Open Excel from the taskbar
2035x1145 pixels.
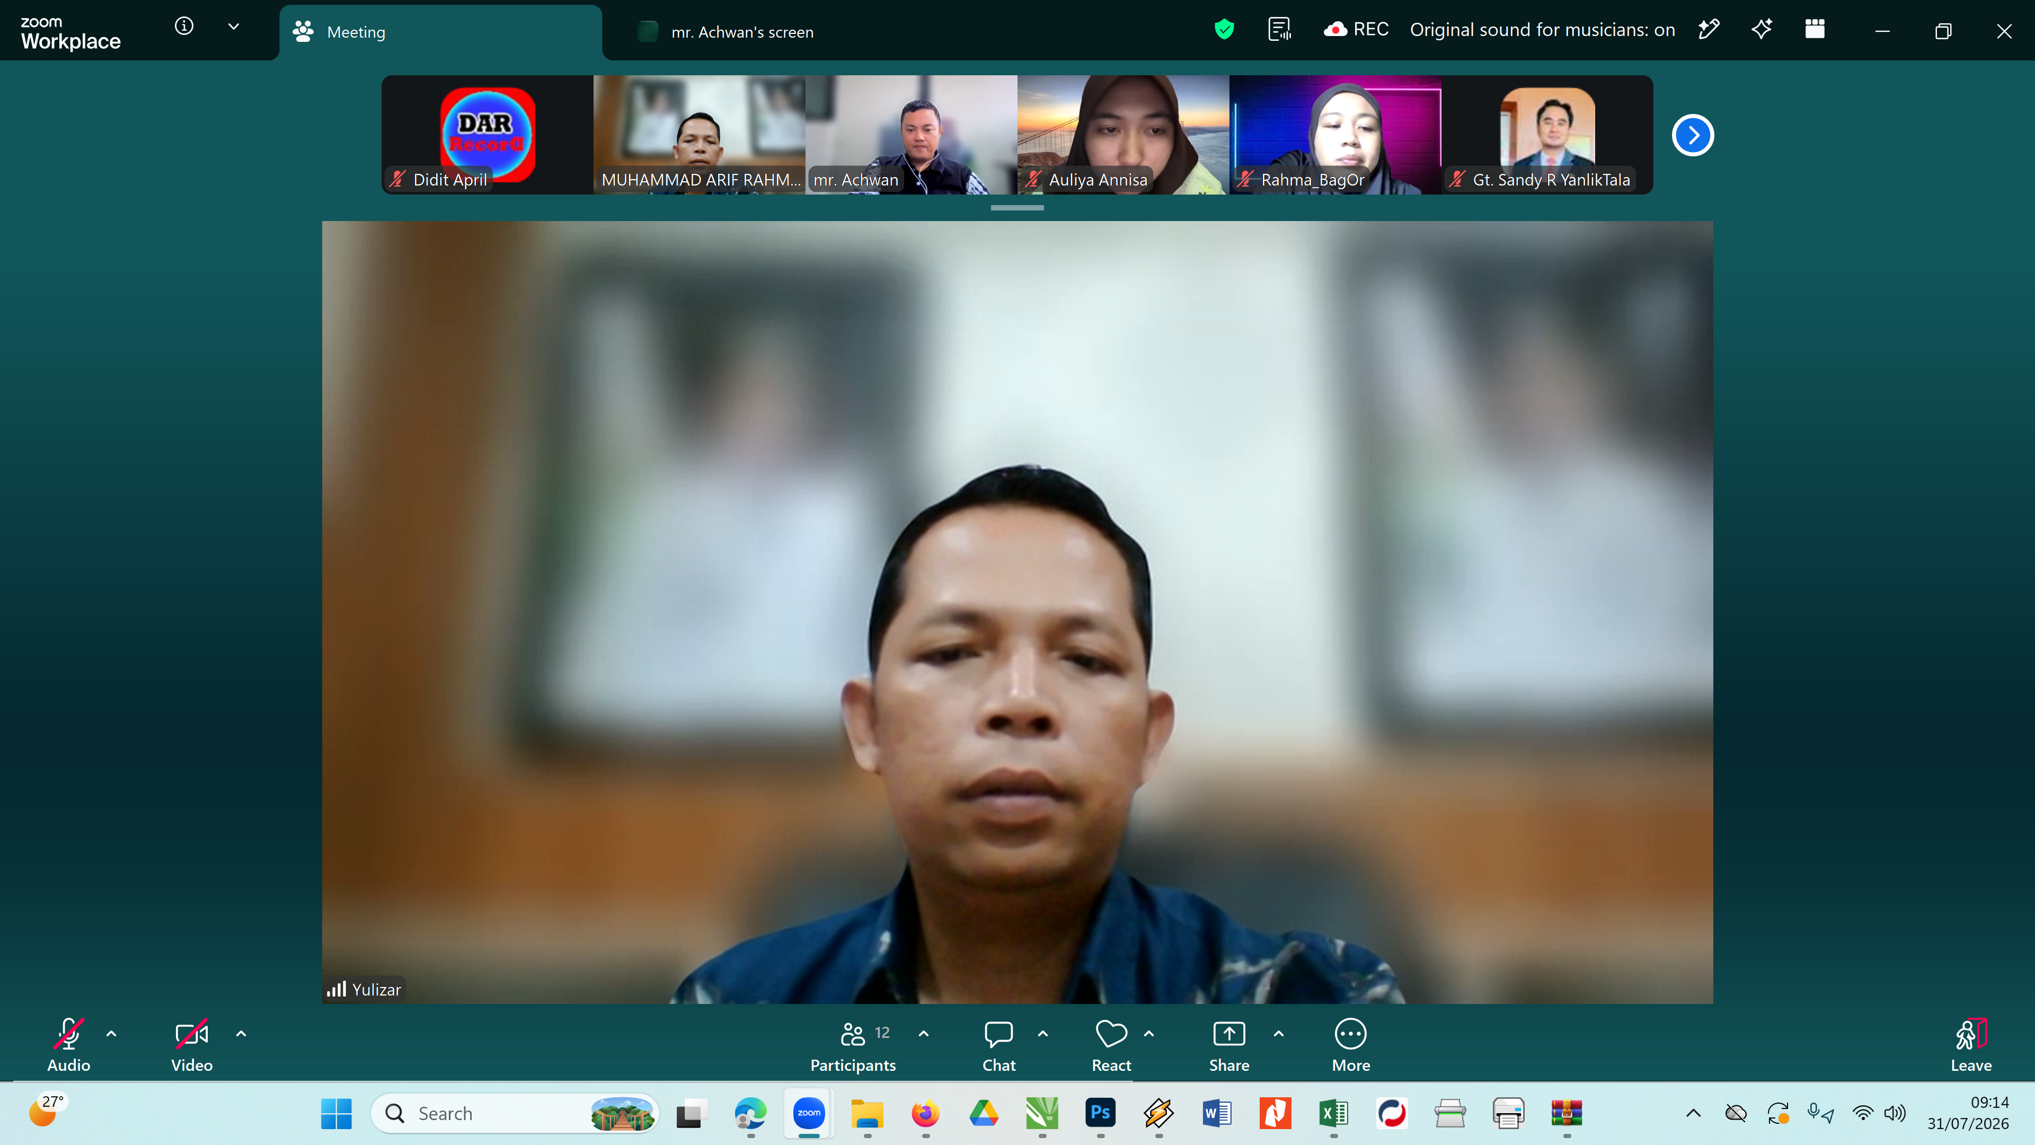(x=1333, y=1113)
